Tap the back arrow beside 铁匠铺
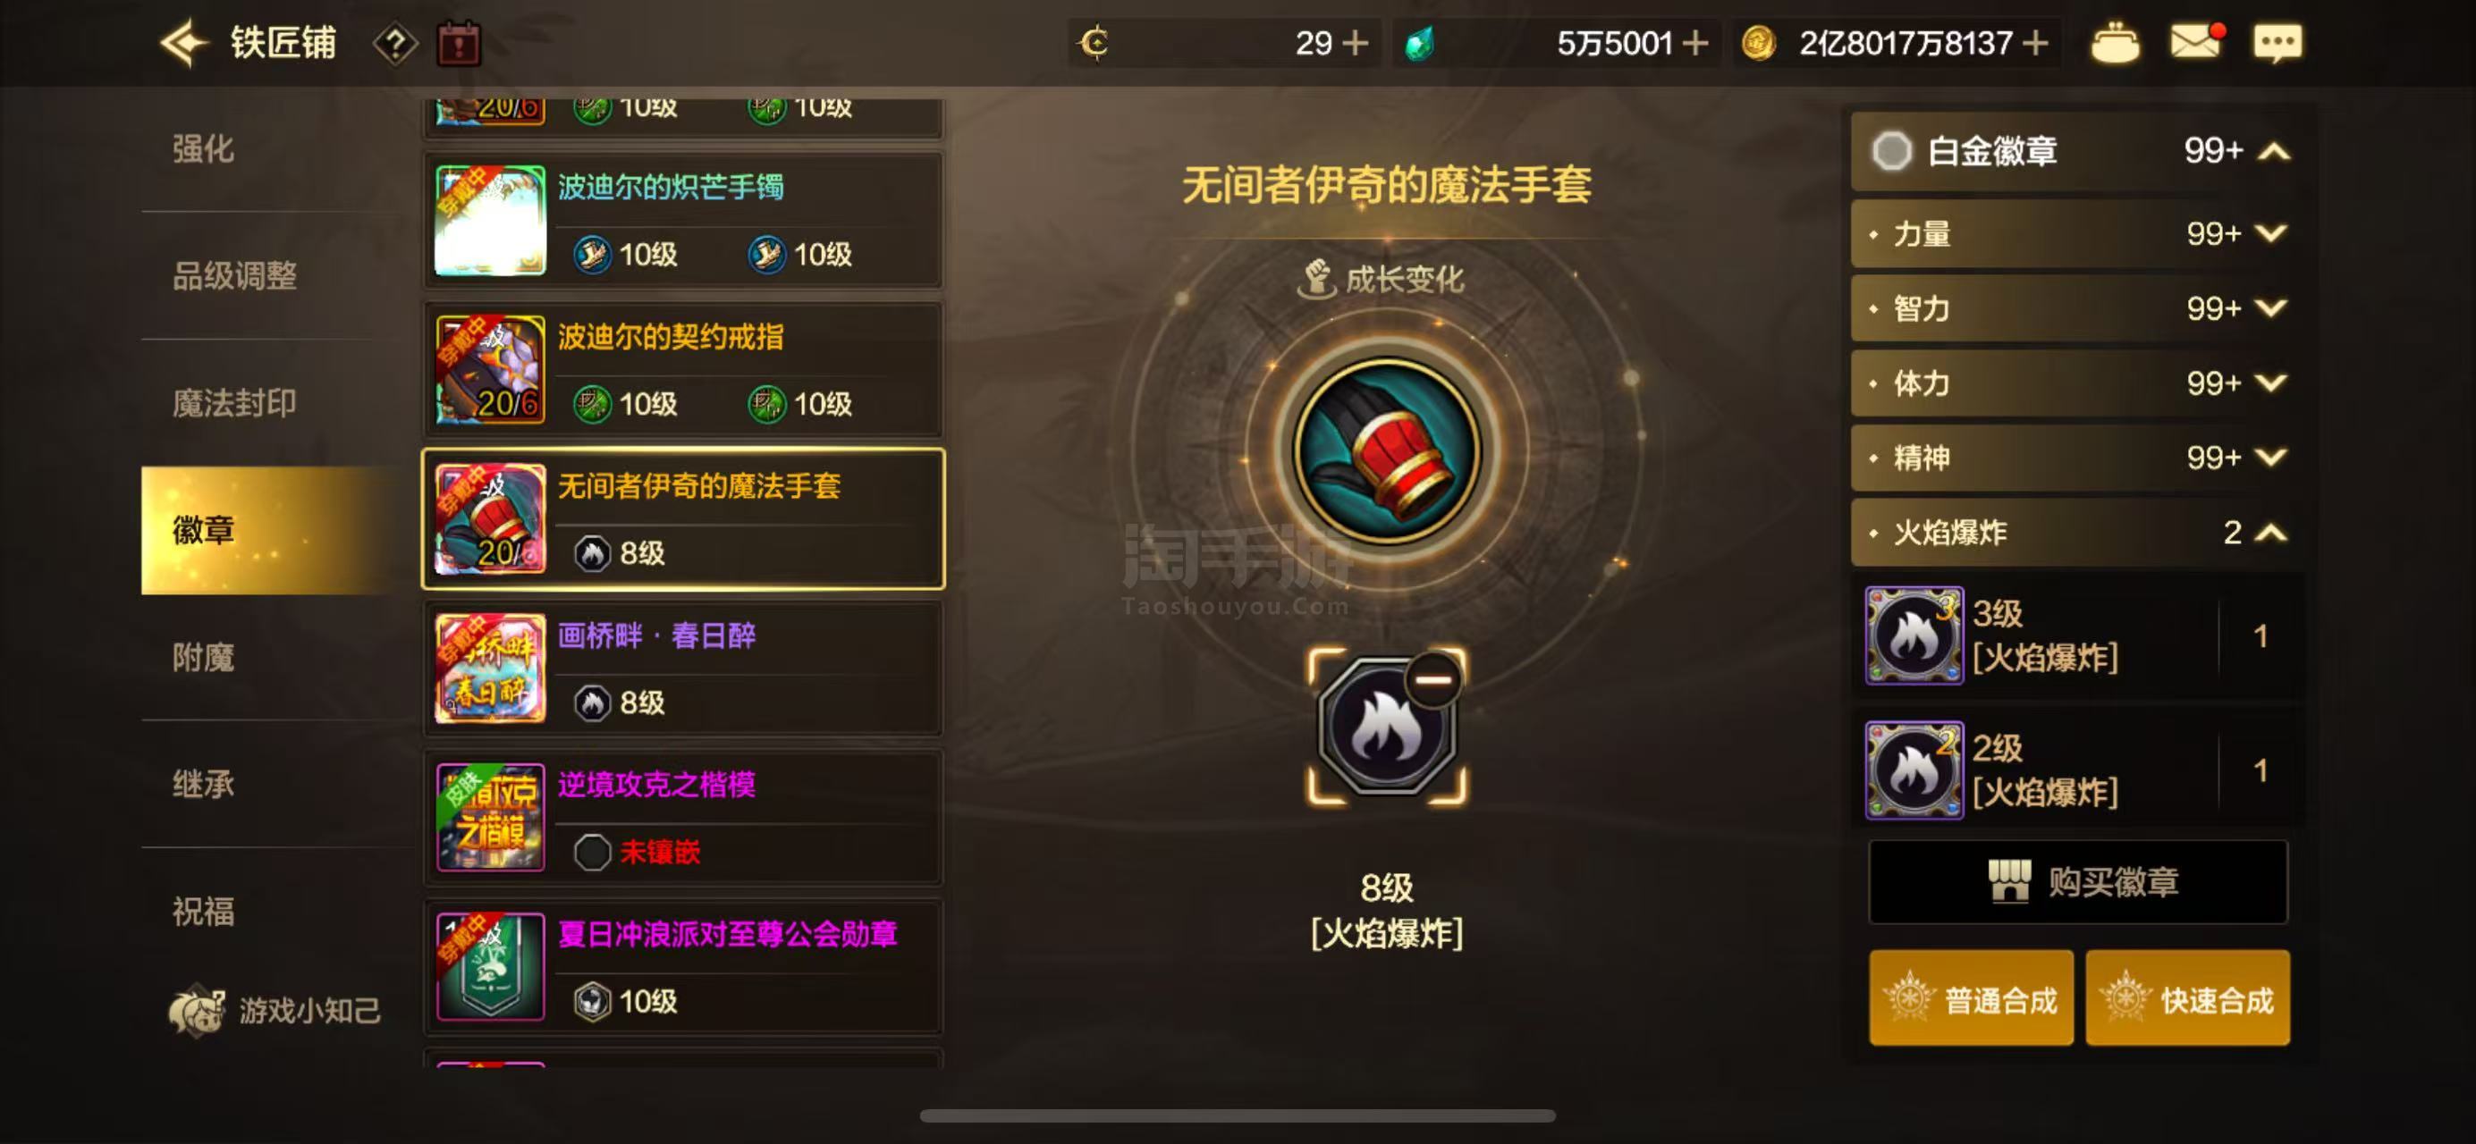This screenshot has width=2476, height=1144. [x=183, y=43]
